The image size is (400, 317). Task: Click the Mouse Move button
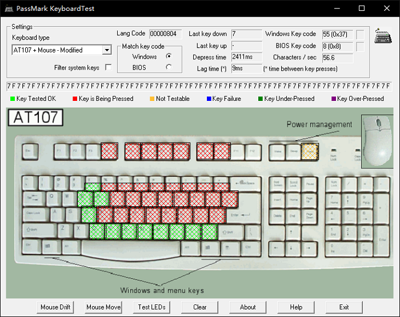point(103,307)
